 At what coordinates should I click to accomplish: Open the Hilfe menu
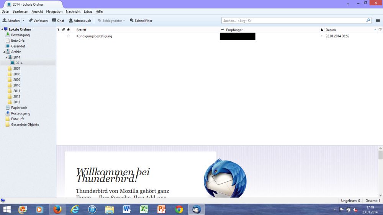(x=99, y=11)
